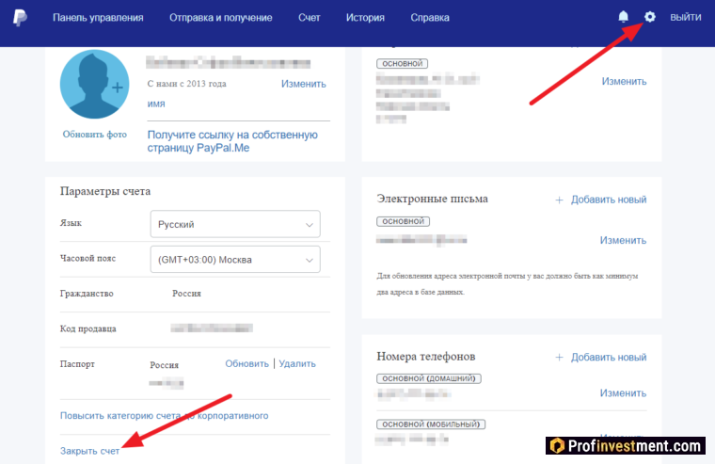Screen dimensions: 715x464
Task: Open the История page
Action: coord(365,17)
